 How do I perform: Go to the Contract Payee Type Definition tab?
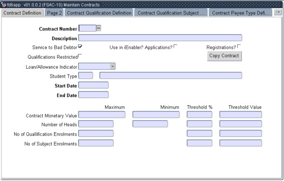tap(240, 13)
